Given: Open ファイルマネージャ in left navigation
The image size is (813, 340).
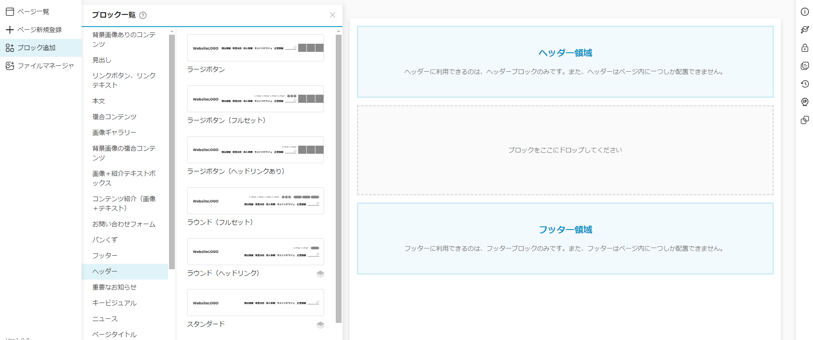Looking at the screenshot, I should (x=41, y=66).
